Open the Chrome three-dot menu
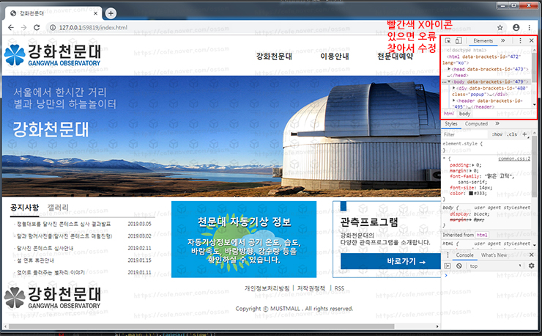 click(x=530, y=27)
